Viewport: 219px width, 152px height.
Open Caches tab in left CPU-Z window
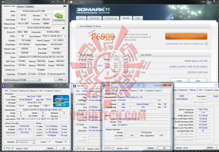pyautogui.click(x=14, y=91)
